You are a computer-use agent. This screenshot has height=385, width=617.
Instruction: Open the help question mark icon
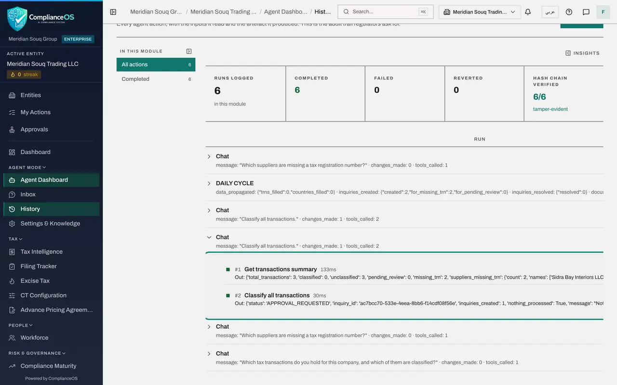pyautogui.click(x=569, y=12)
